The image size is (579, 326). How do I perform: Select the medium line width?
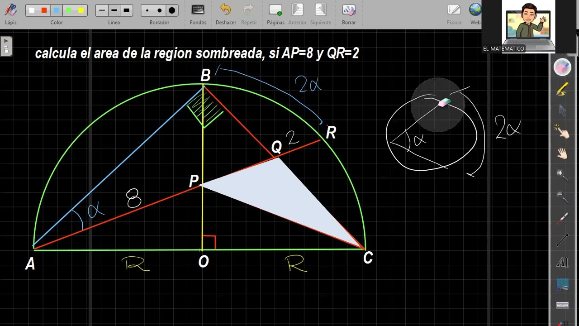114,10
